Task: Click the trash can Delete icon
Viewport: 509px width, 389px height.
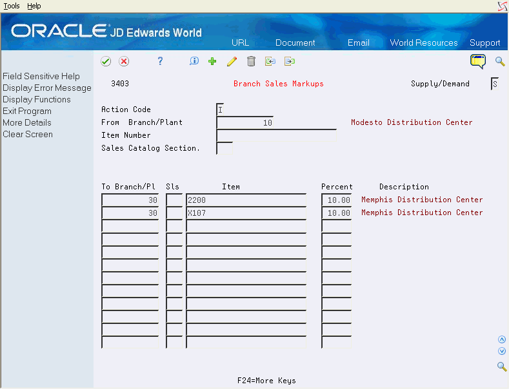Action: [251, 61]
